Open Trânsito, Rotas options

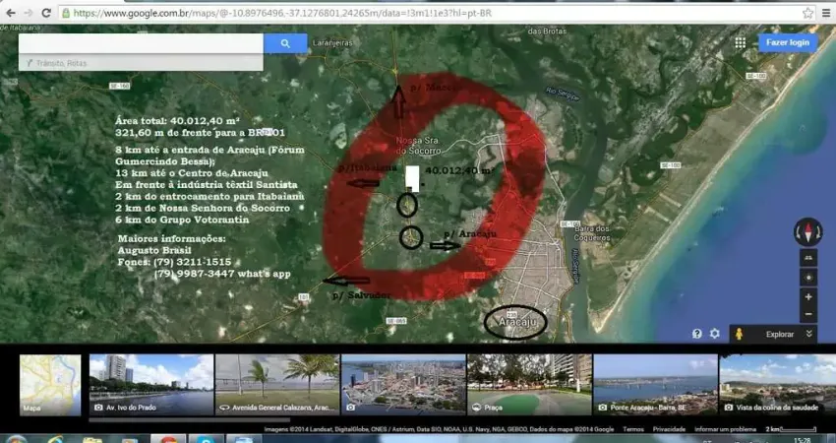pos(61,63)
